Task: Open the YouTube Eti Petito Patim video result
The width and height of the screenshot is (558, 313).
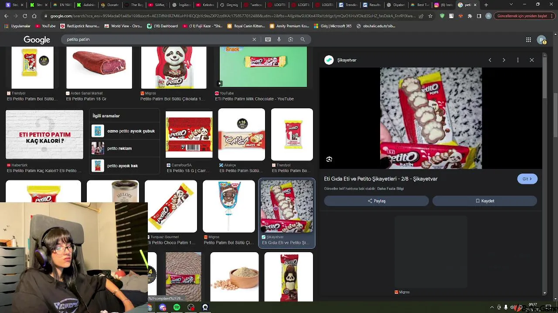Action: click(x=263, y=67)
